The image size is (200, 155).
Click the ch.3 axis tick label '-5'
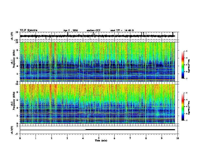tap(17, 134)
